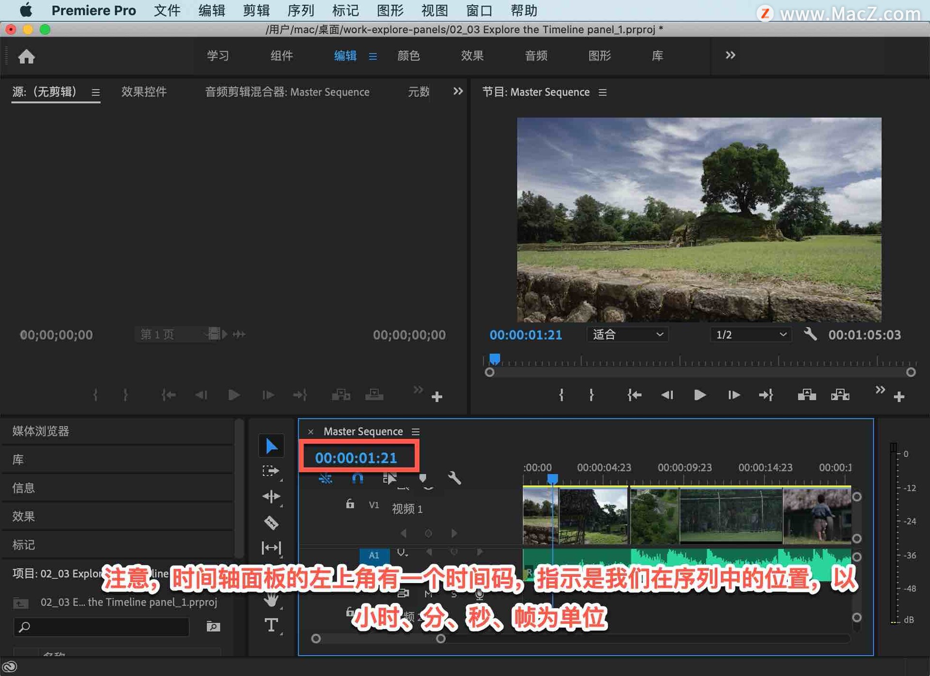This screenshot has height=676, width=930.
Task: Show more Program monitor transport buttons
Action: pyautogui.click(x=880, y=390)
